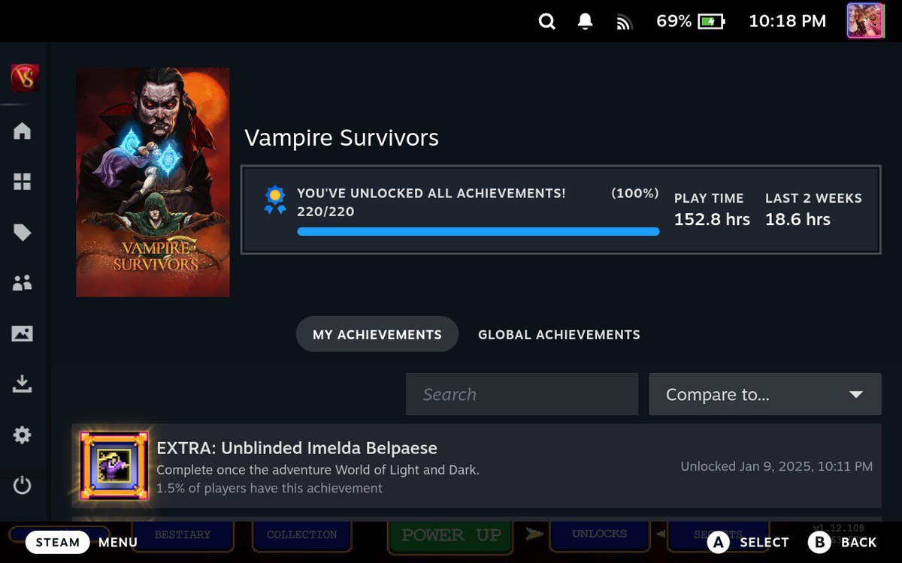
Task: Open the Library grid icon in sidebar
Action: click(x=23, y=182)
